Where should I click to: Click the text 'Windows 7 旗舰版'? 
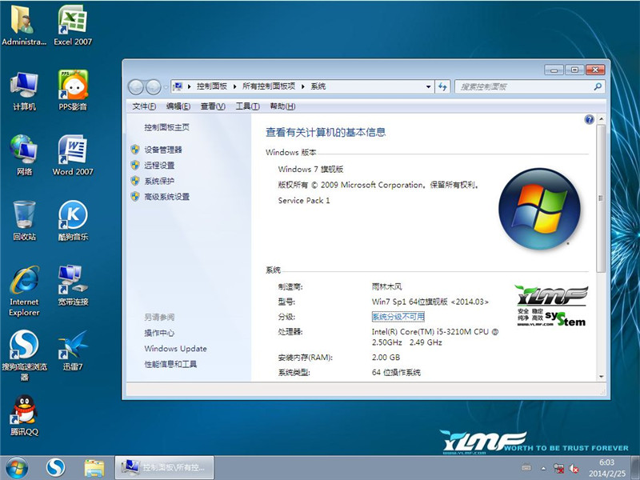tap(310, 170)
